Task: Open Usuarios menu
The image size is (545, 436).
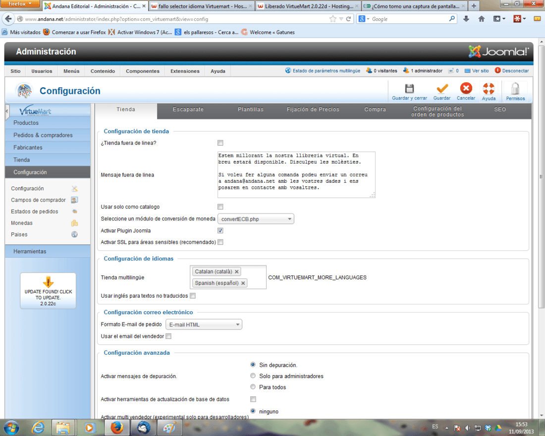Action: click(42, 71)
